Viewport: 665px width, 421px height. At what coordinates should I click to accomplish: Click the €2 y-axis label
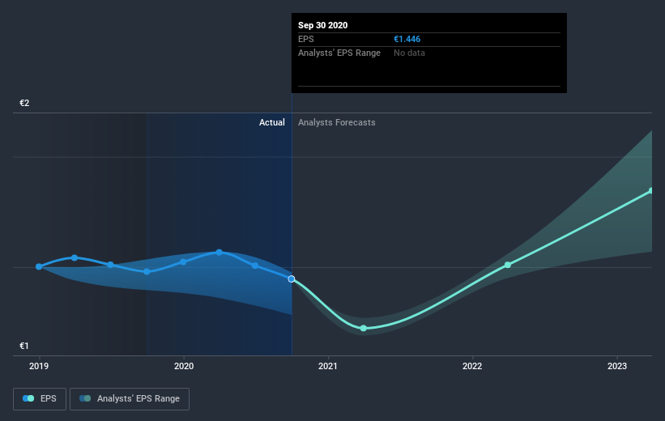(x=24, y=103)
